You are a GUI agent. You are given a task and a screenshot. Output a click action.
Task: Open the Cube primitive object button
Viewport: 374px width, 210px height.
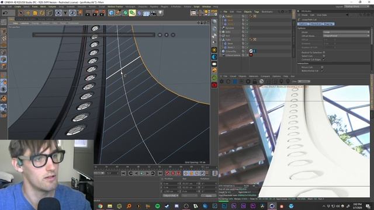click(111, 13)
